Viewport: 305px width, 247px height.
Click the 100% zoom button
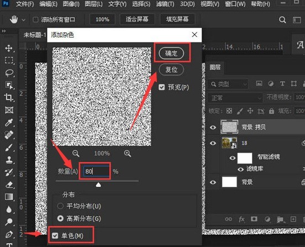tap(103, 19)
